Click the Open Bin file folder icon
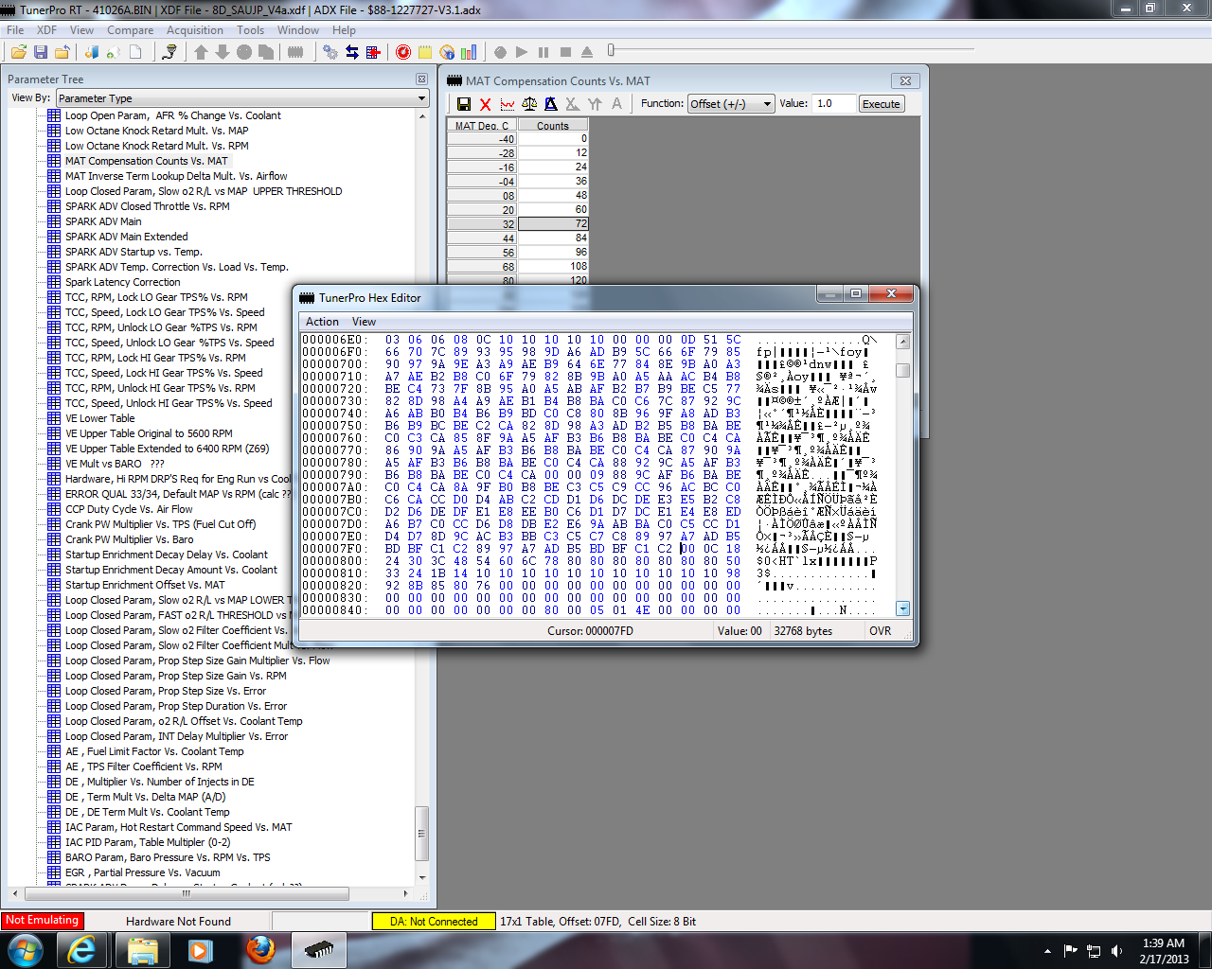Image resolution: width=1212 pixels, height=969 pixels. [x=18, y=52]
